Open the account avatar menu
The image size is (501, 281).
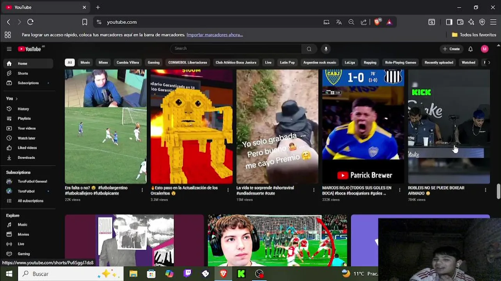[x=485, y=49]
